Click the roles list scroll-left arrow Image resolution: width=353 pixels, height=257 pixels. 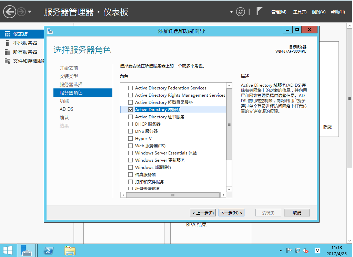[123, 195]
